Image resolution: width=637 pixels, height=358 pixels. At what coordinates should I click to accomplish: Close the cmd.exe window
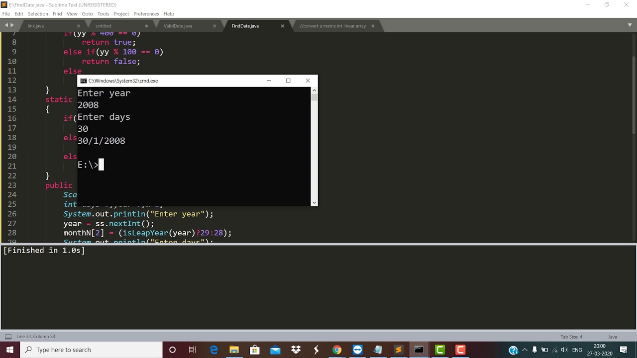pos(308,81)
